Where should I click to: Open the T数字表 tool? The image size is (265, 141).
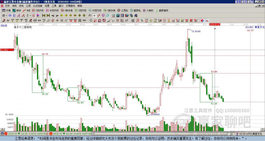(109, 10)
